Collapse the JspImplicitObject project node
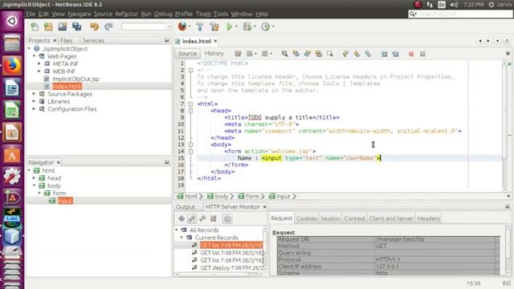The image size is (514, 289). [x=29, y=48]
